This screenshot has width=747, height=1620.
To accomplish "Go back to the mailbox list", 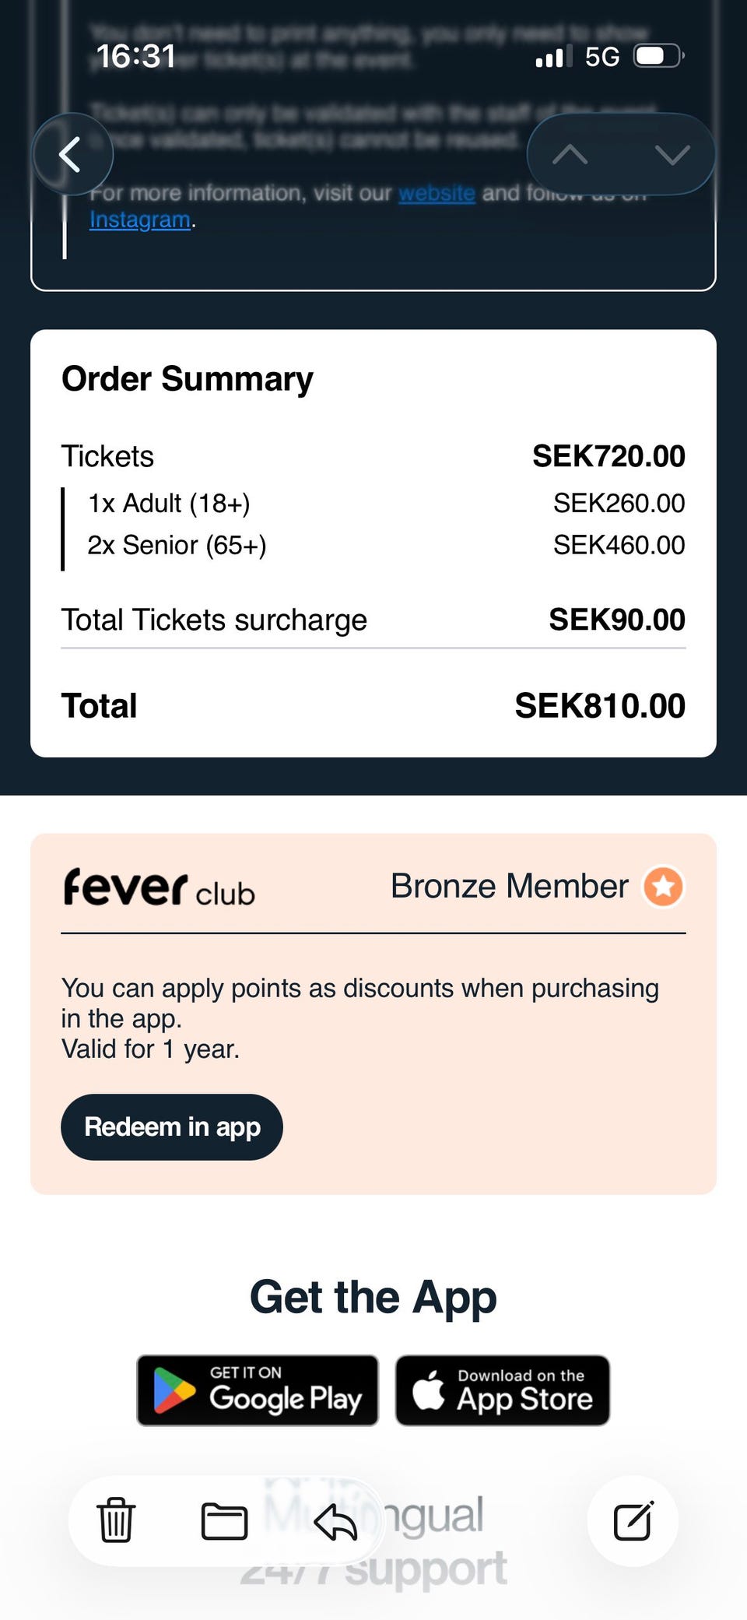I will 72,154.
